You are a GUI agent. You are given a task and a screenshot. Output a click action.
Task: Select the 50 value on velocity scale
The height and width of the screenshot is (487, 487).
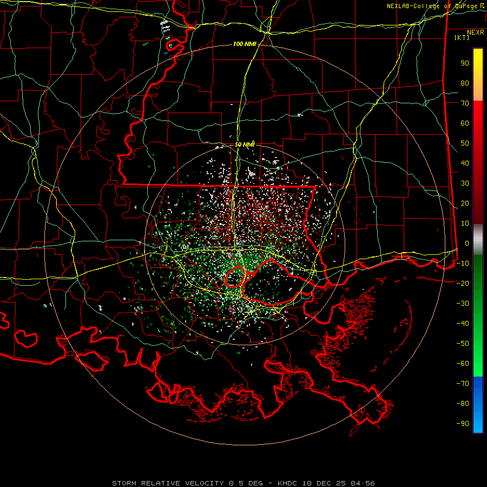pyautogui.click(x=465, y=143)
